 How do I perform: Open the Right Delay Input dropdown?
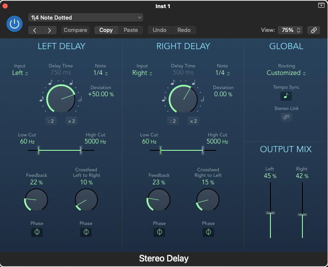142,73
